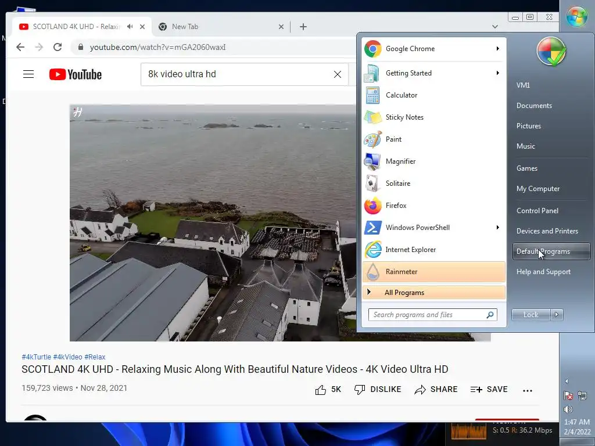Expand the Windows PowerShell jump list arrow

(497, 228)
